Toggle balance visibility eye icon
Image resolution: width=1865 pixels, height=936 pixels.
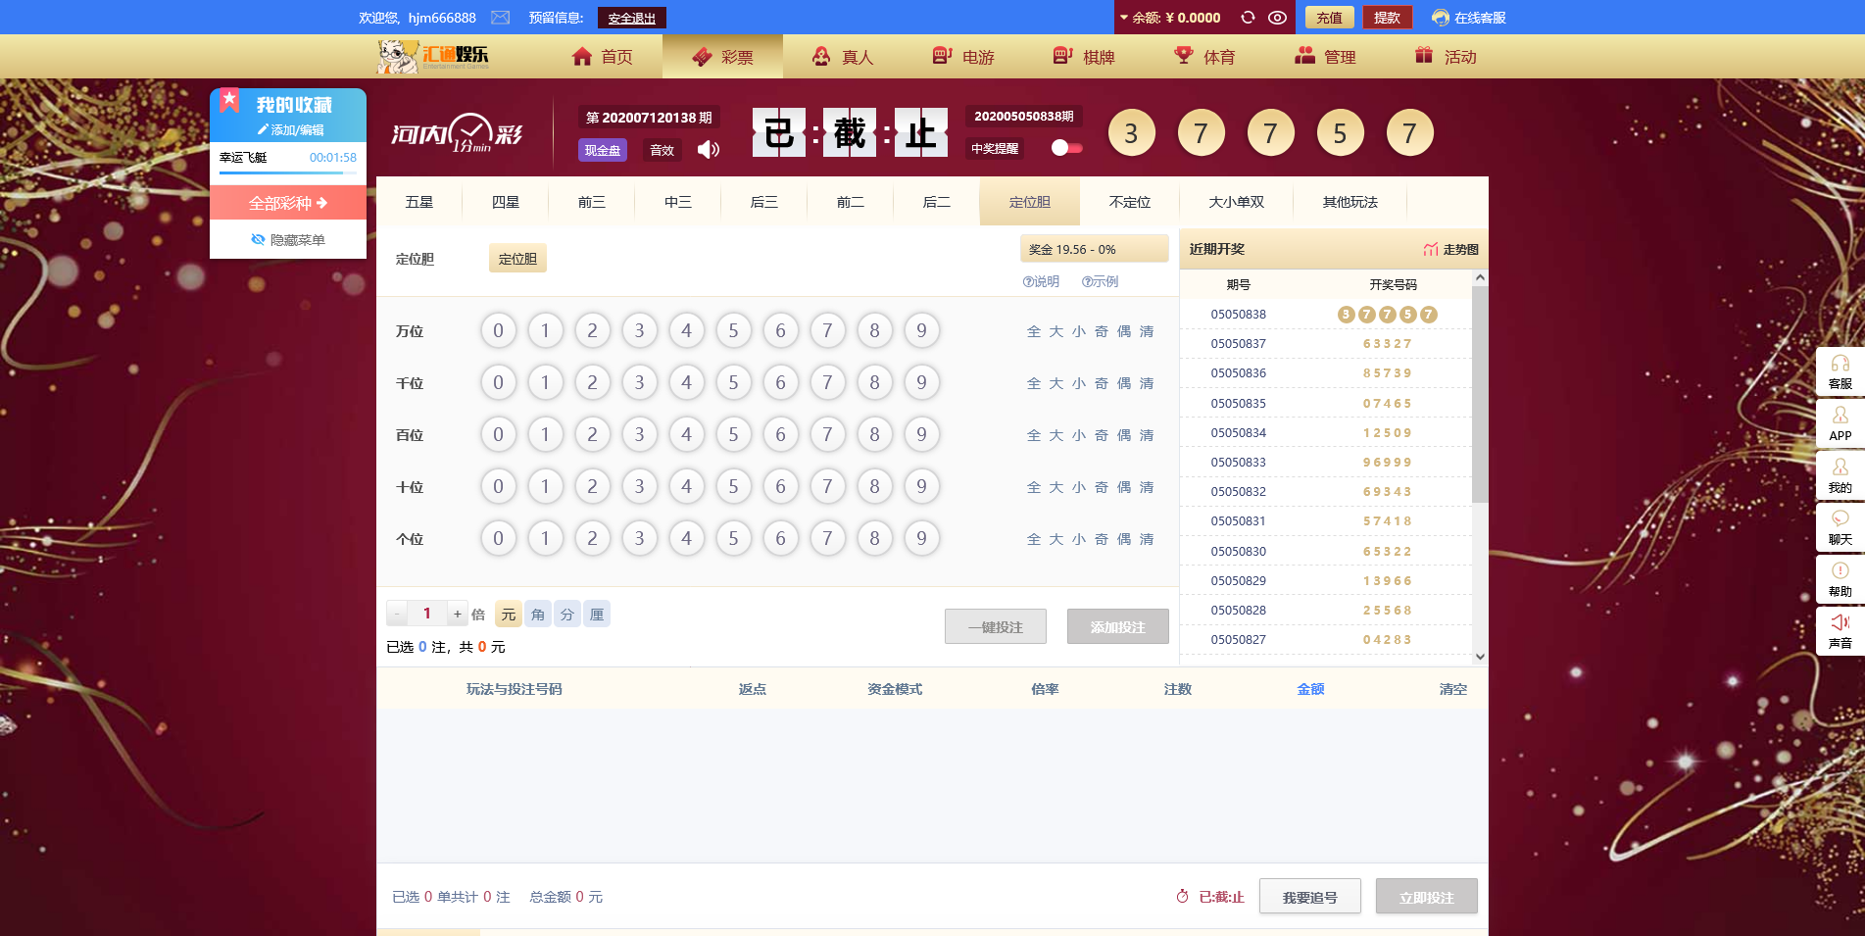coord(1277,18)
